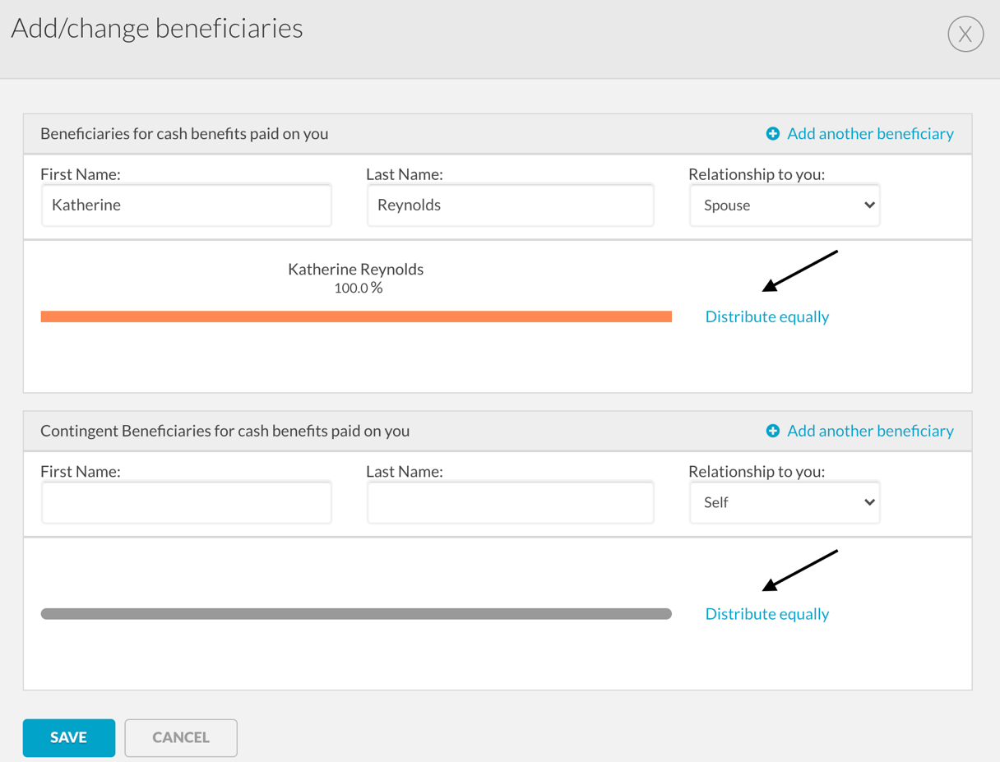This screenshot has width=1000, height=762.
Task: Click empty contingent Last Name field
Action: coord(511,502)
